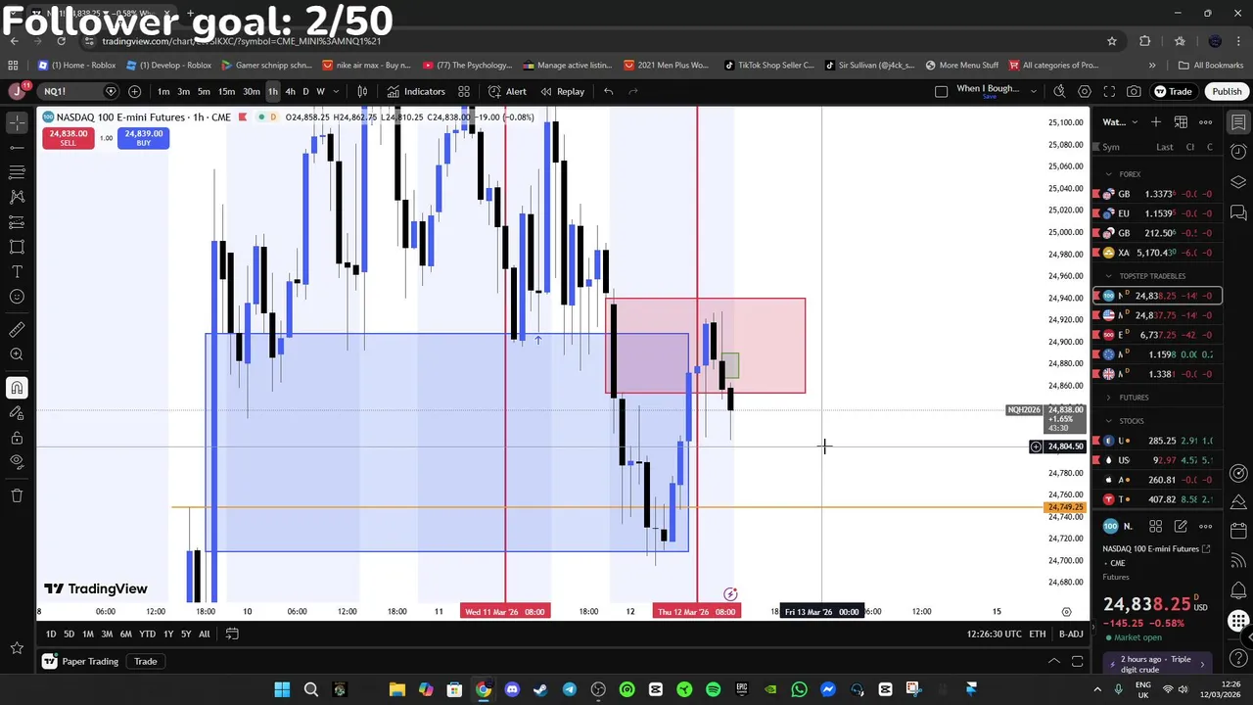Select the Zoom In tool

(17, 354)
